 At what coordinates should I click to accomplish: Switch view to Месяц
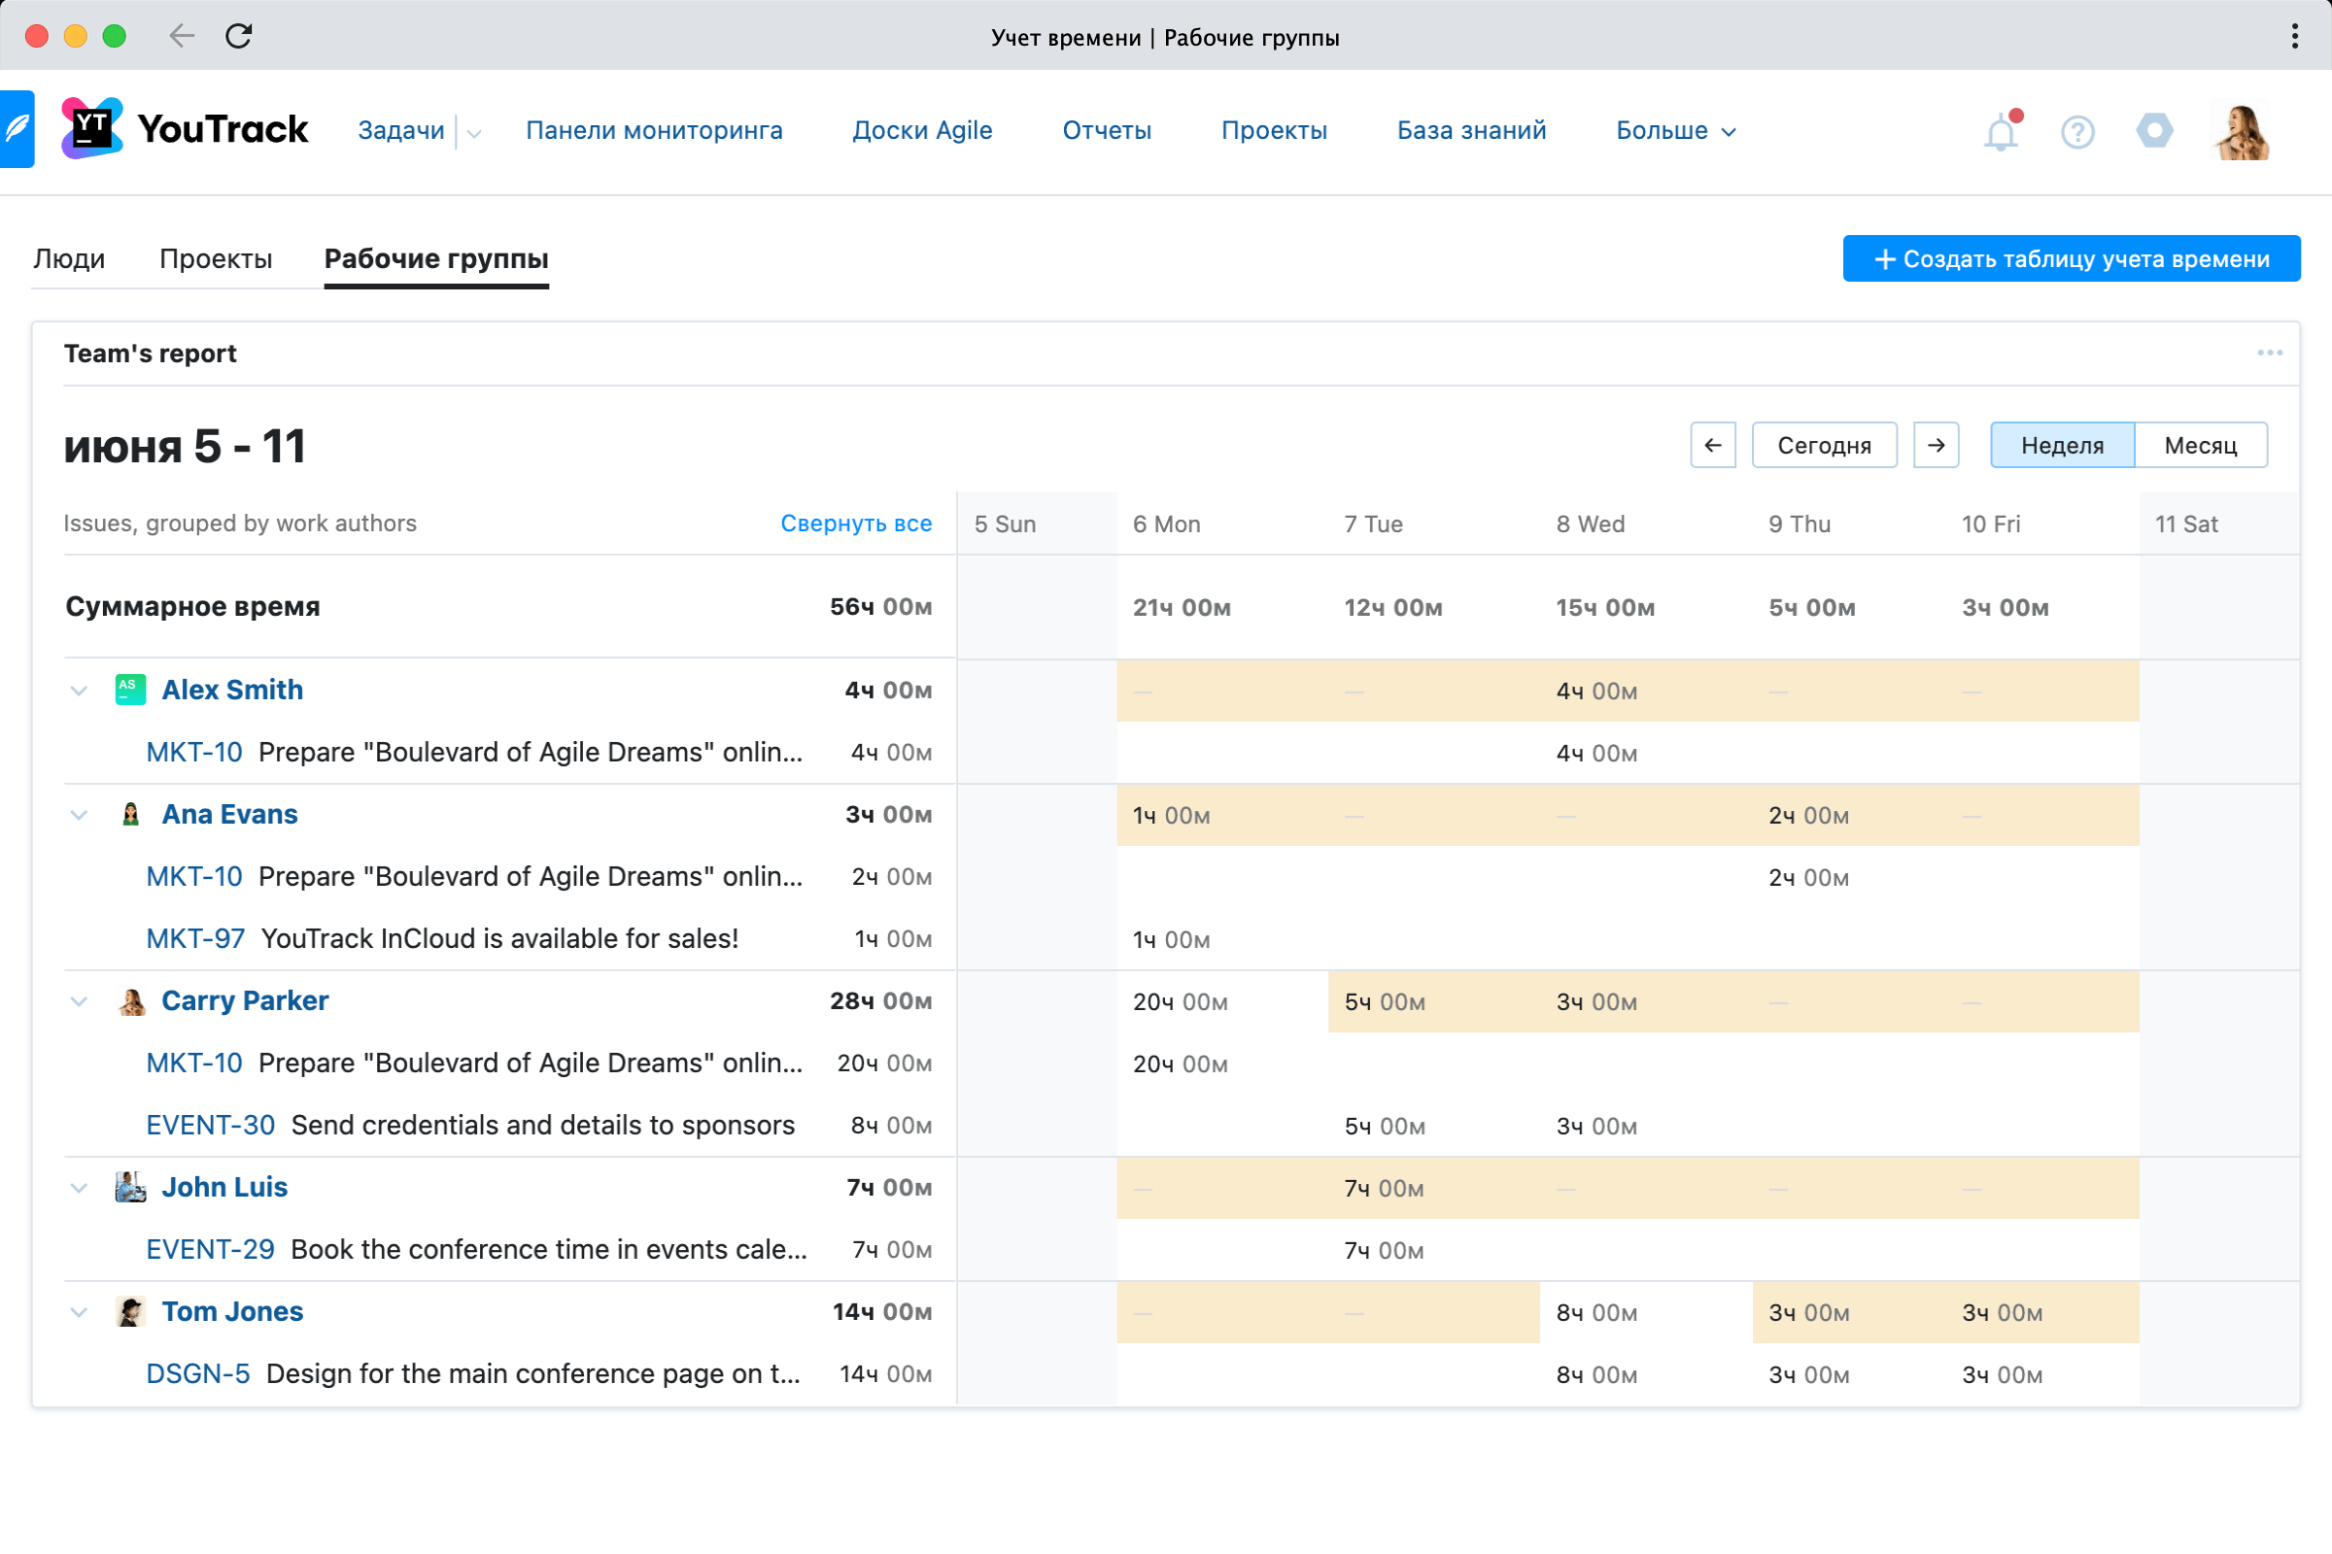(x=2200, y=445)
